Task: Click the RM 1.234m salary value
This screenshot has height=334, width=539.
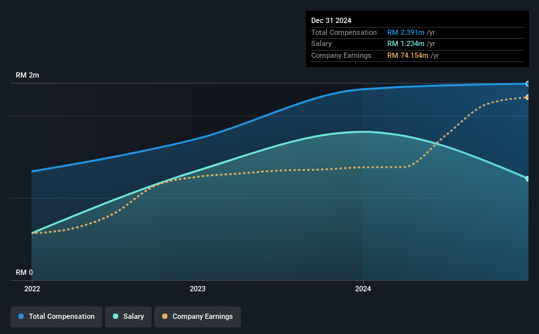Action: pos(406,44)
